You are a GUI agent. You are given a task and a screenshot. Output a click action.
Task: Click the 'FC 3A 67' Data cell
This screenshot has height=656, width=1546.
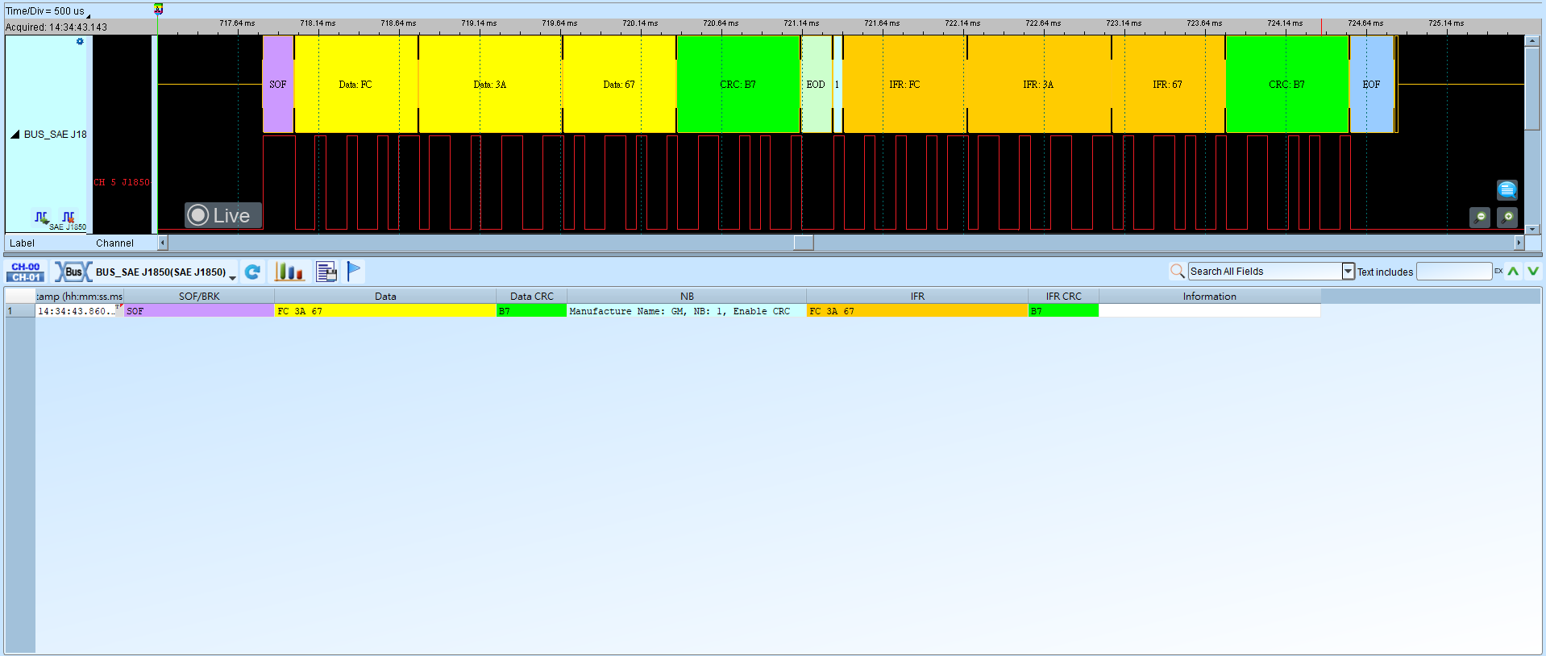click(x=385, y=311)
